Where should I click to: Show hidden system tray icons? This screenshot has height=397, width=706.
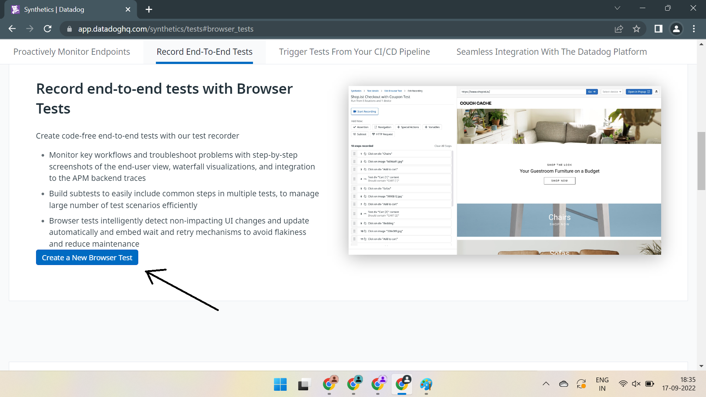tap(546, 384)
